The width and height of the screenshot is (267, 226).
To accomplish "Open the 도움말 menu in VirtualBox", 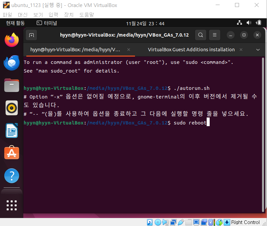I will point(87,15).
